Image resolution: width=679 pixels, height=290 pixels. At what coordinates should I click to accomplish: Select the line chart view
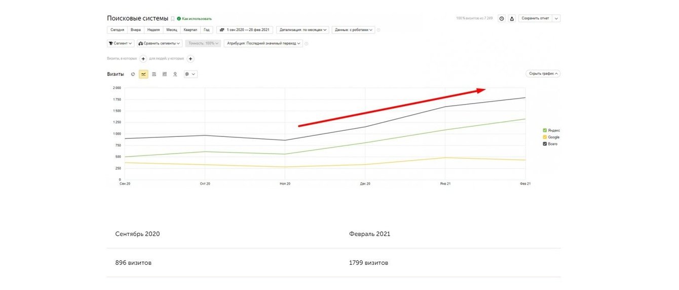(143, 74)
